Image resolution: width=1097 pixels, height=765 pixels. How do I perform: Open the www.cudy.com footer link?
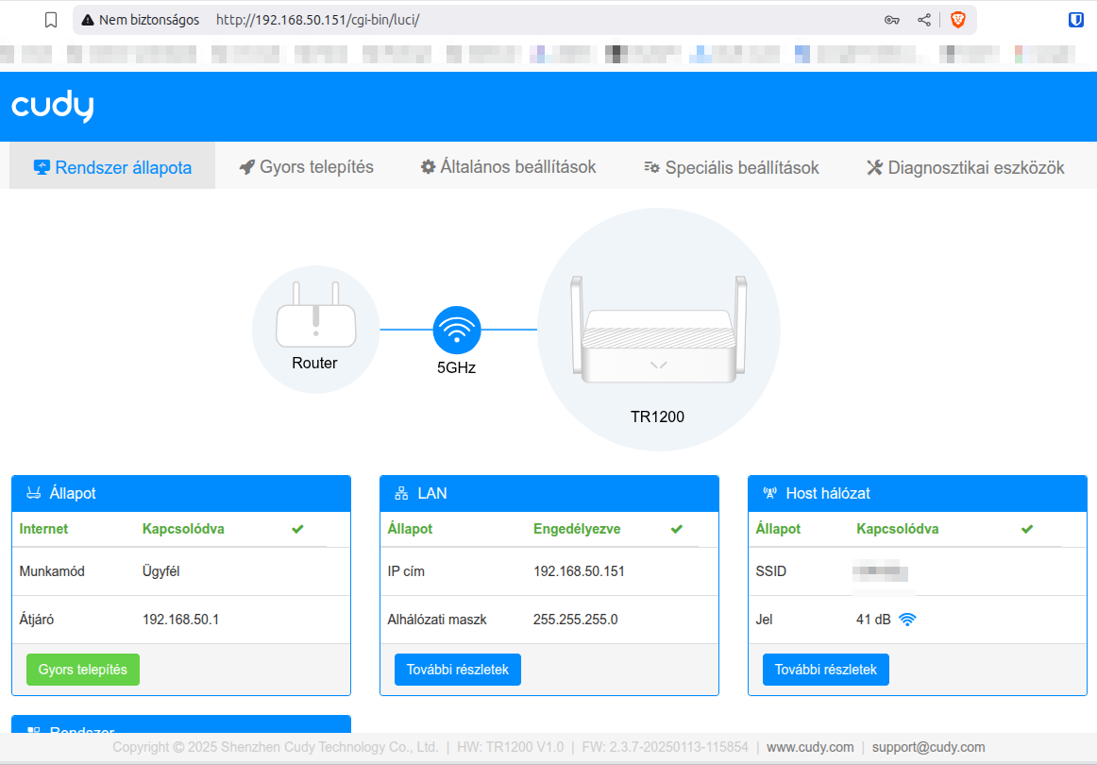click(x=810, y=747)
